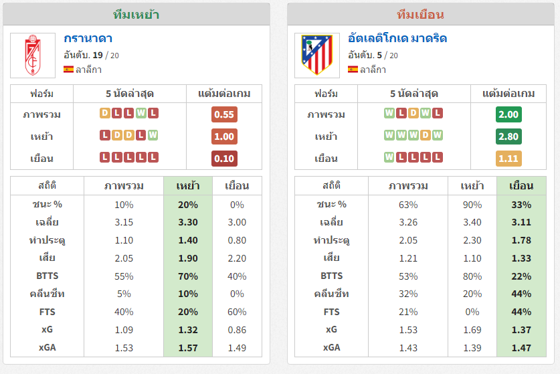Click the 0.55 points-per-game badge

click(x=224, y=114)
